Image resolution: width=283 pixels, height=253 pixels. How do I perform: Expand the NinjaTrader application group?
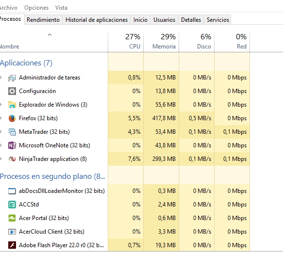pos(1,159)
